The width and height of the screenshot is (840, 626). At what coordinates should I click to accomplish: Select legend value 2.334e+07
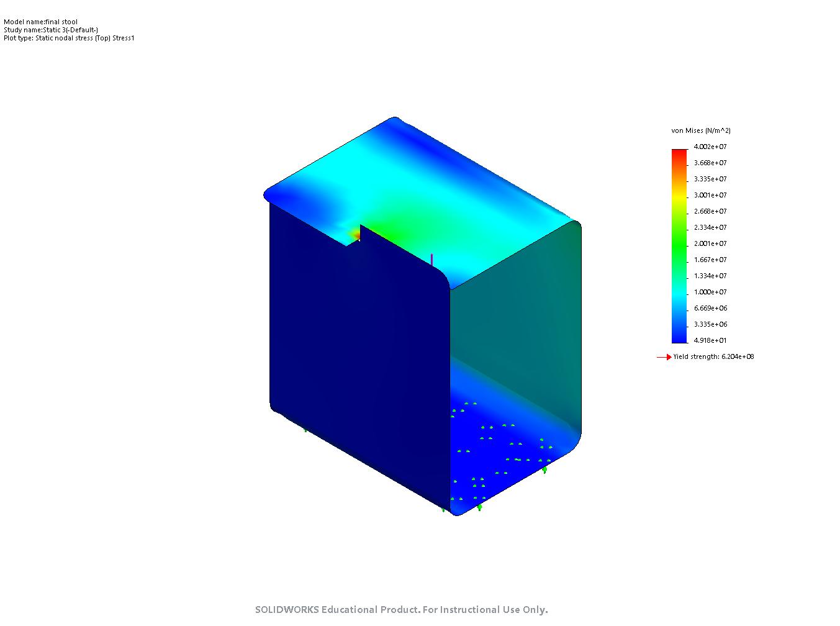point(710,227)
